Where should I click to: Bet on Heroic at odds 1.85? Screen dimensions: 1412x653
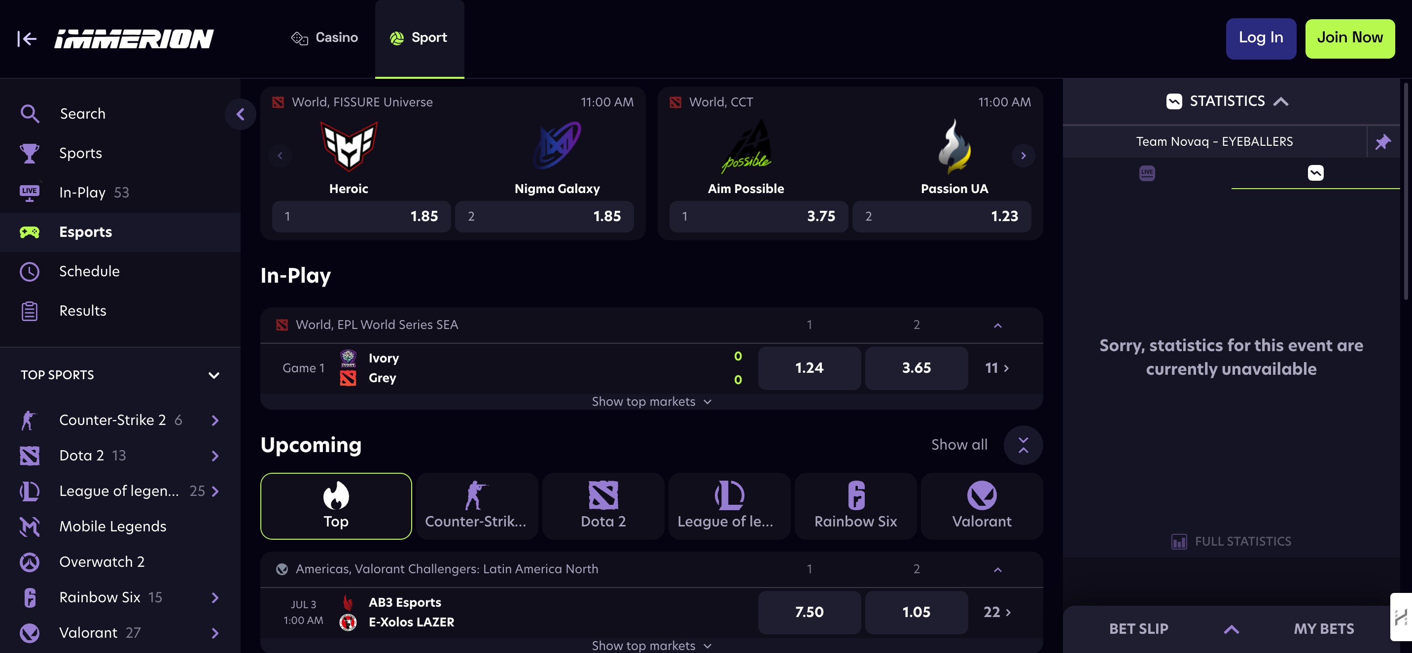(361, 217)
